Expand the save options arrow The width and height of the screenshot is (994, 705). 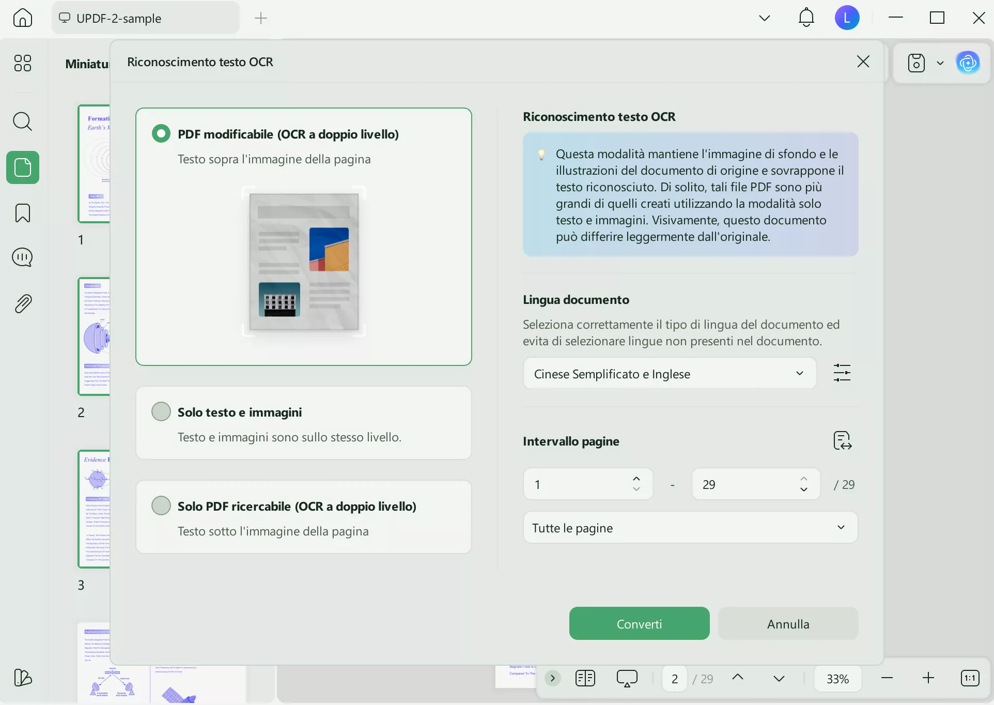pyautogui.click(x=940, y=63)
